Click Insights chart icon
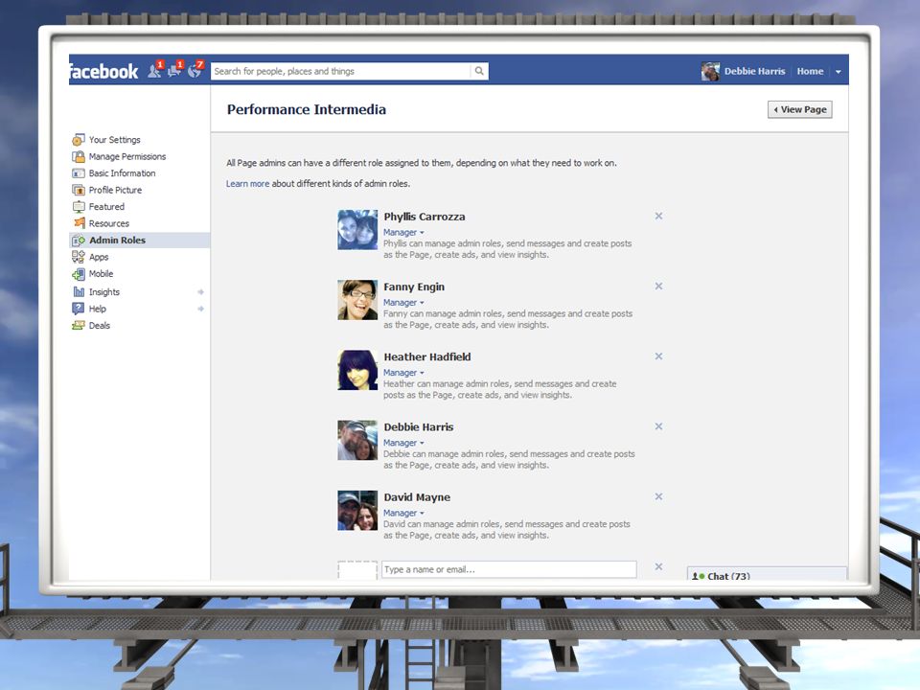 coord(78,291)
